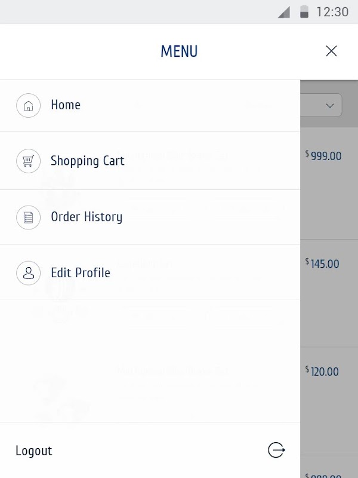The width and height of the screenshot is (358, 478).
Task: Tap the Logout arrow icon
Action: pos(276,450)
